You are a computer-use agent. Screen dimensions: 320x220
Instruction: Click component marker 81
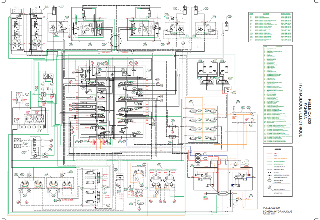(116, 169)
